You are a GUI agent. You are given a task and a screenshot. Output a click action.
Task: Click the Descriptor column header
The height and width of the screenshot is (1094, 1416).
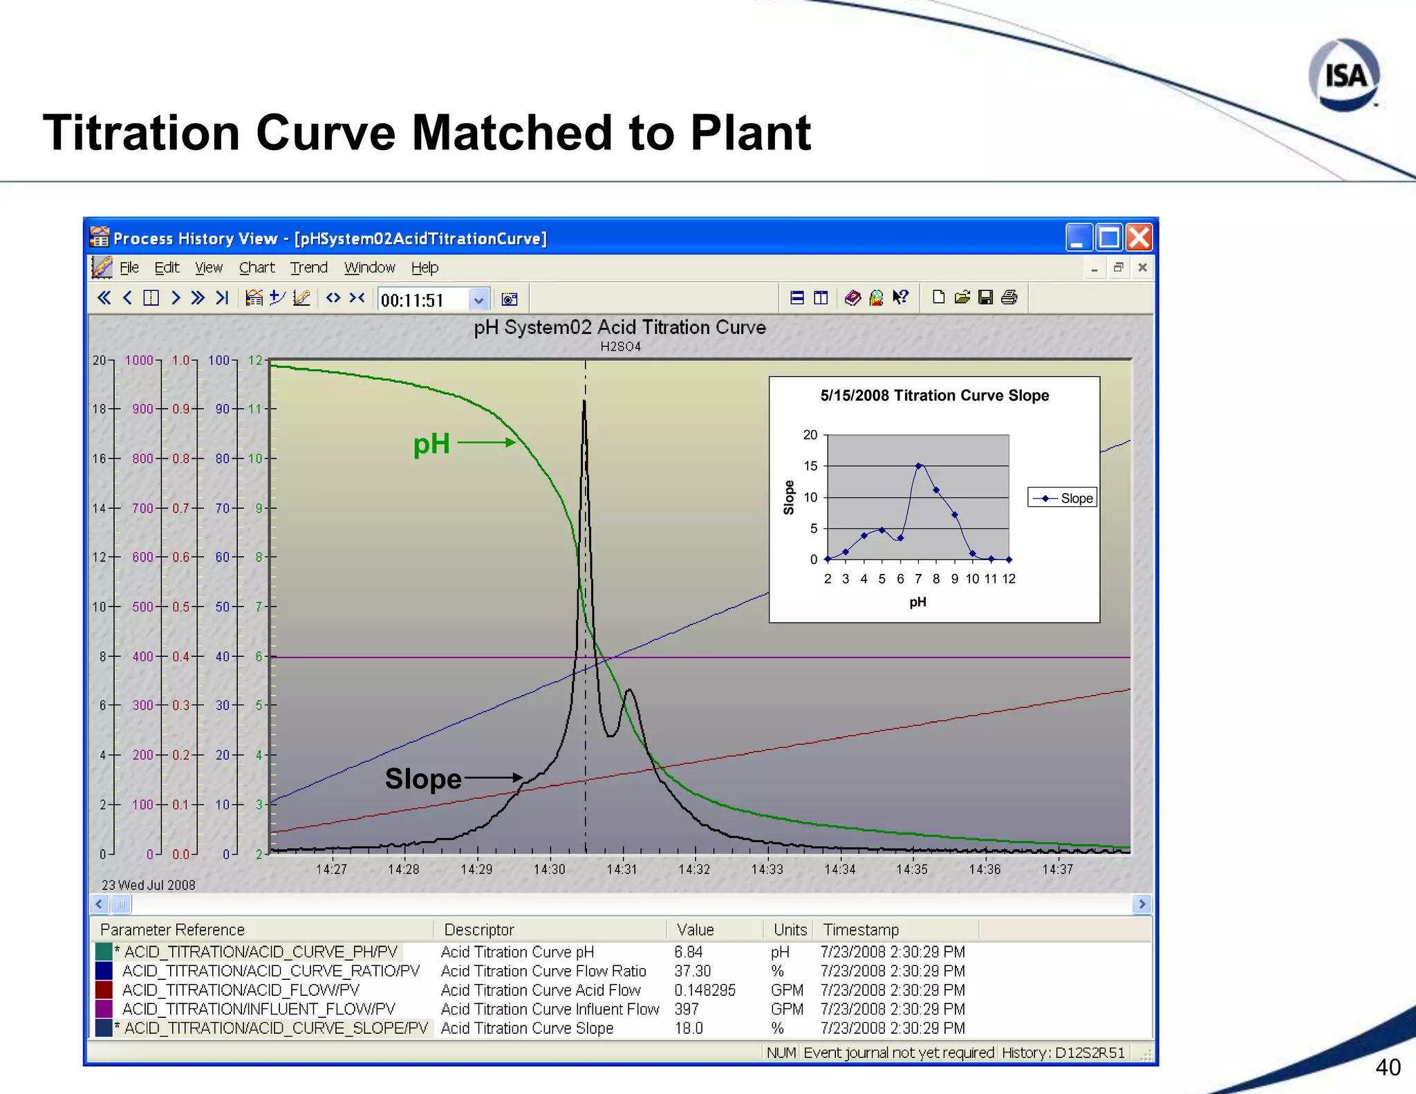click(478, 930)
